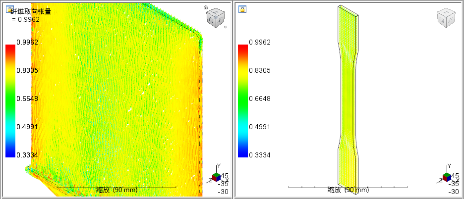The height and width of the screenshot is (199, 464).
Task: Click the XYZ axis triad in left viewport
Action: pyautogui.click(x=217, y=174)
